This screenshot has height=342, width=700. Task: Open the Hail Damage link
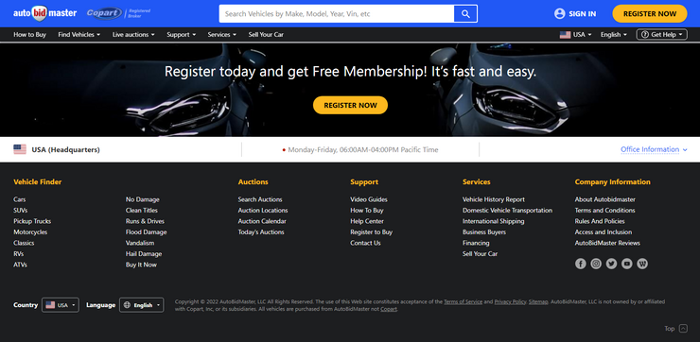pos(144,254)
